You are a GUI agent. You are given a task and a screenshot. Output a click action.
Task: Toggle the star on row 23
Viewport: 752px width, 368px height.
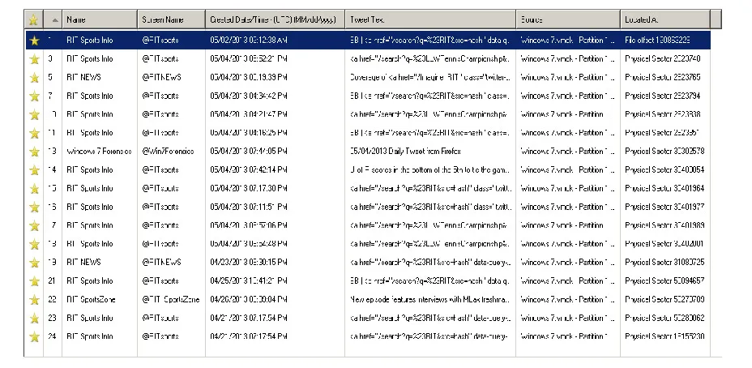(x=34, y=318)
